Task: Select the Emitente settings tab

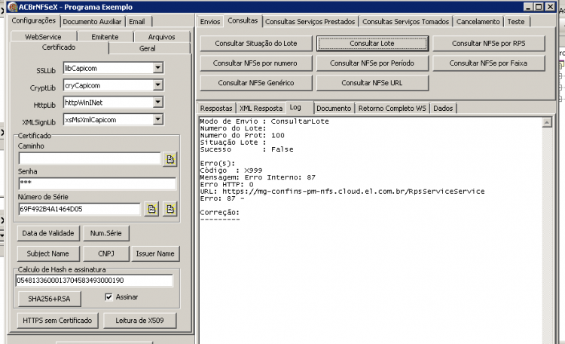Action: click(x=105, y=37)
